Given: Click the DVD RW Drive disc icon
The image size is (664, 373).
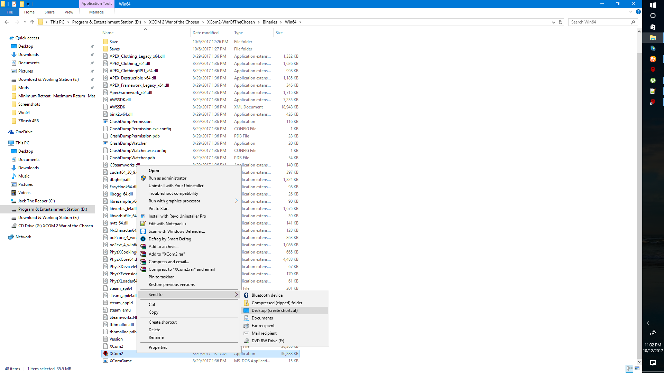Looking at the screenshot, I should pos(246,341).
